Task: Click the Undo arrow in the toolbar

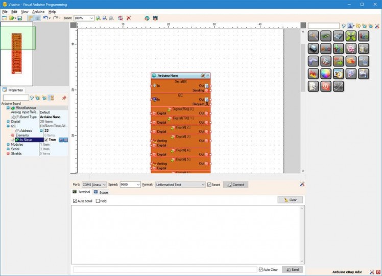Action: [45, 18]
